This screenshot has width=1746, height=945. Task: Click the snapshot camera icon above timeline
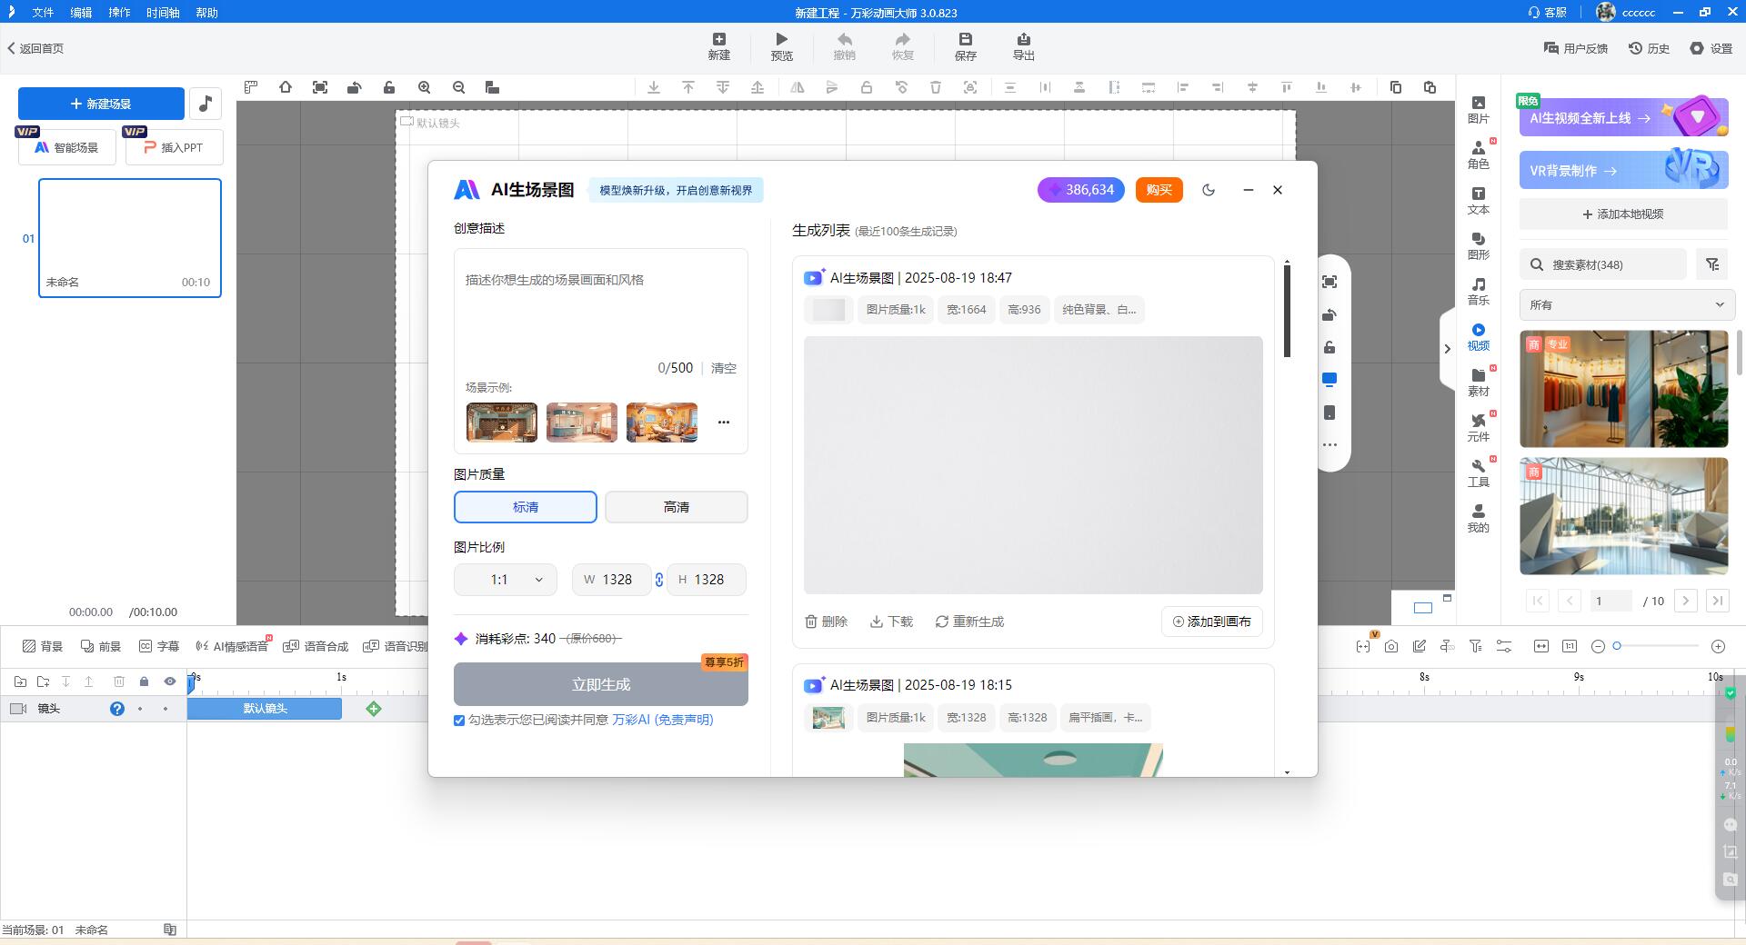point(1391,646)
